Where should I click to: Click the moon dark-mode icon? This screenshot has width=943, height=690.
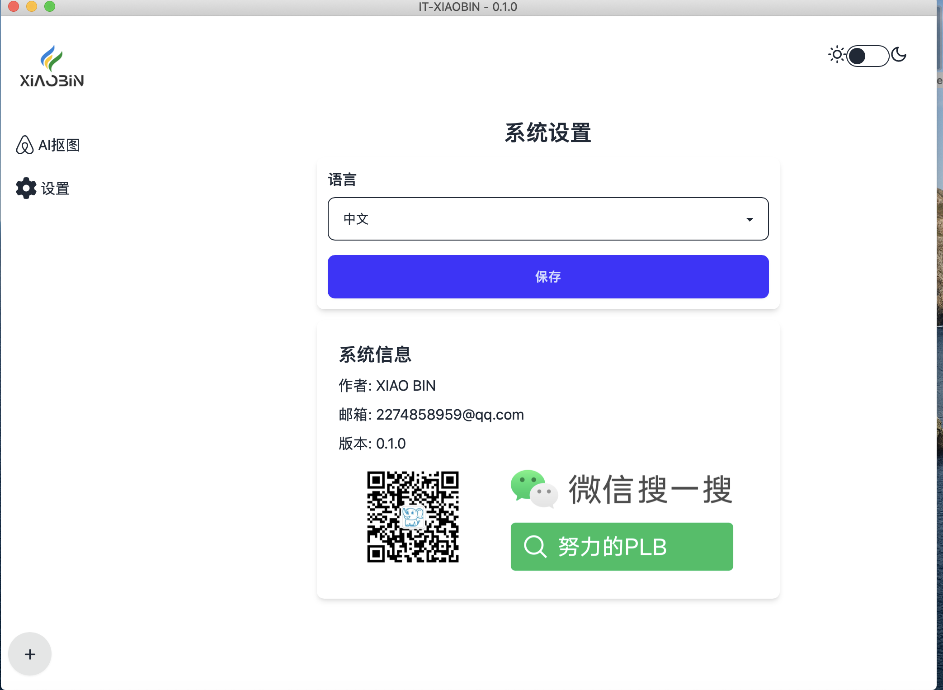click(899, 55)
